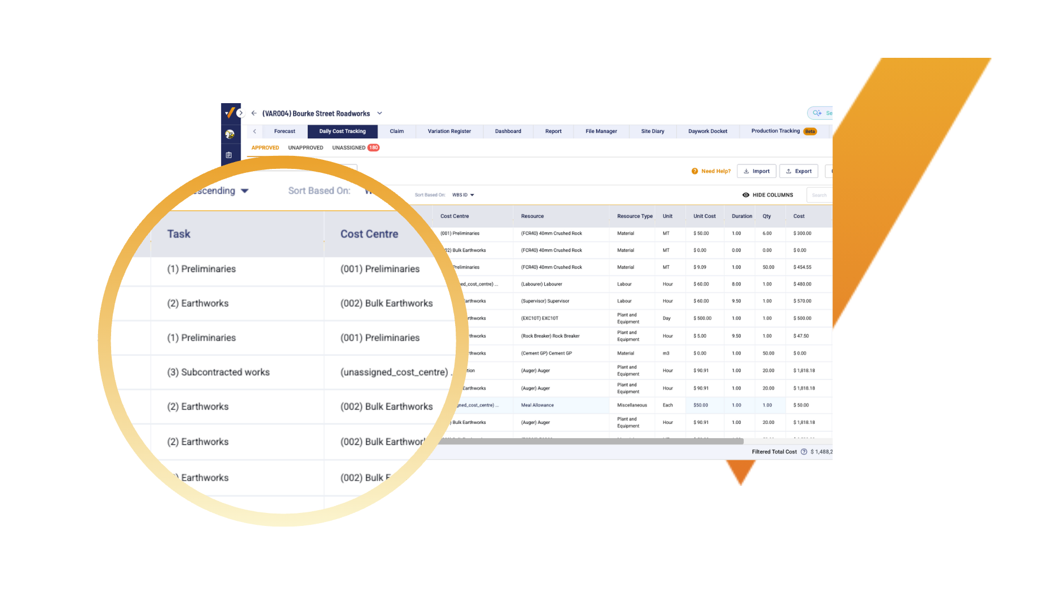The image size is (1057, 607).
Task: Open the Variation Register
Action: (449, 131)
